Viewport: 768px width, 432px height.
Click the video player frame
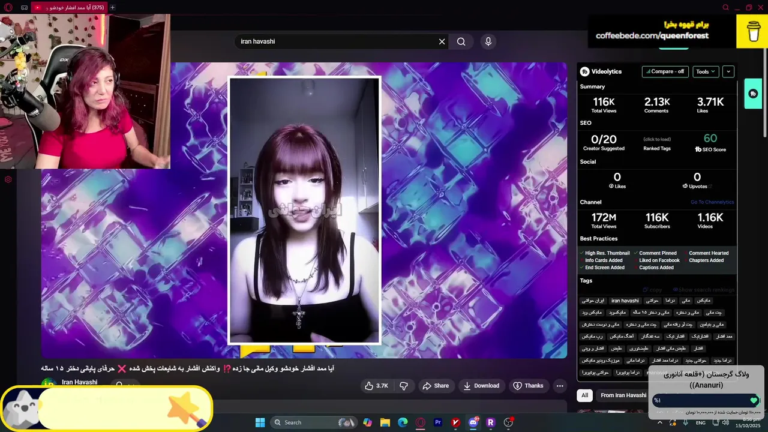coord(304,210)
